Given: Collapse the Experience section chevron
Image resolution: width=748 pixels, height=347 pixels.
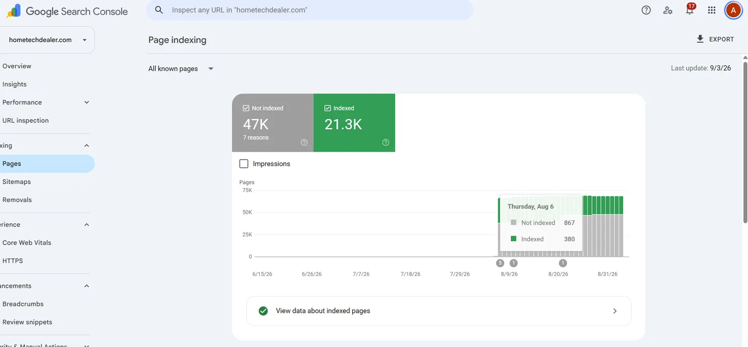Looking at the screenshot, I should [x=87, y=225].
